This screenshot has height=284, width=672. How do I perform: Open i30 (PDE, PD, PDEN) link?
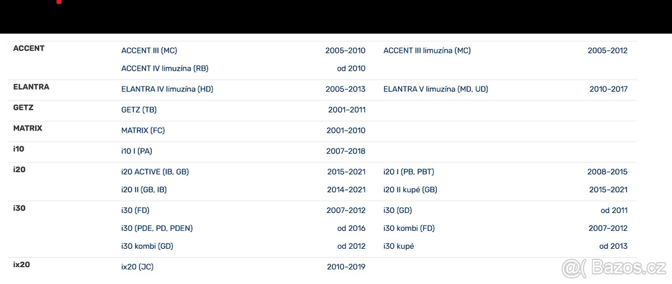tap(157, 229)
